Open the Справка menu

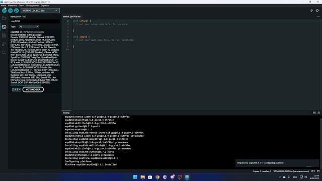pos(45,6)
